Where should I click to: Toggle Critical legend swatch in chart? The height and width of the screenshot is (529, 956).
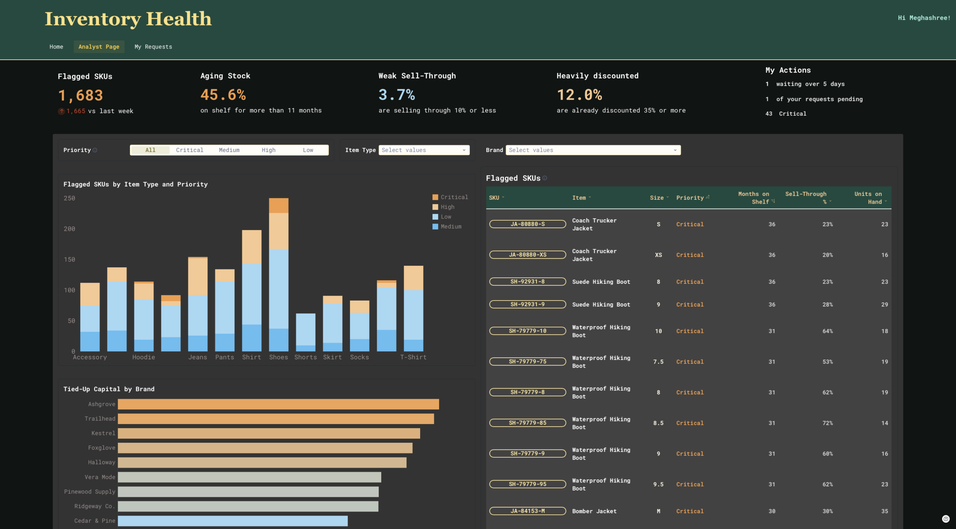tap(435, 197)
